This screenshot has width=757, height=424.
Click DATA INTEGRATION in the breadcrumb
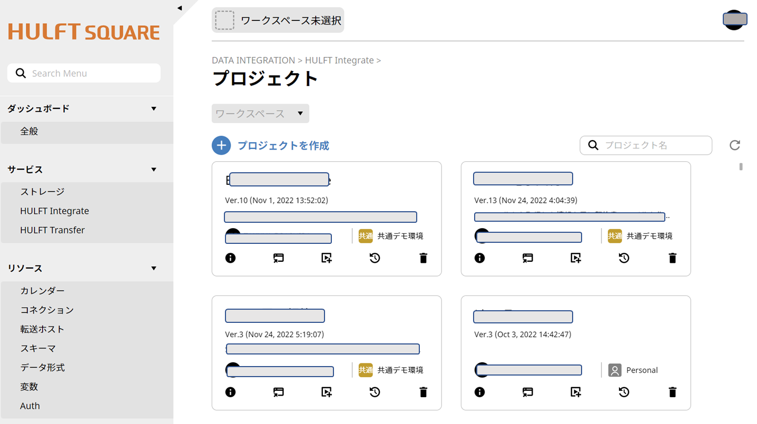[253, 61]
